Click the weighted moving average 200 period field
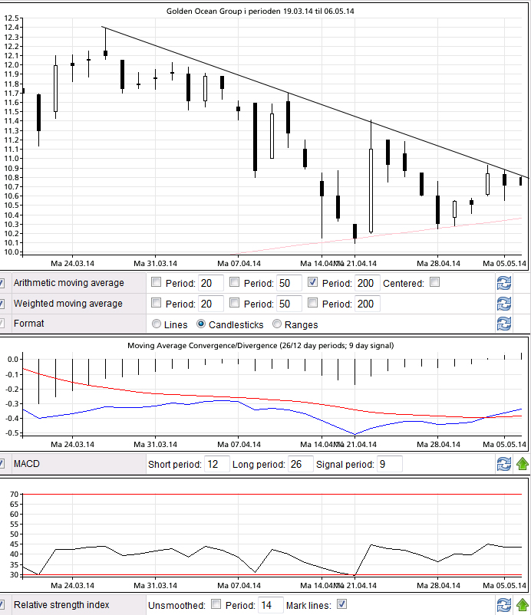Viewport: 531px width, 615px height. point(367,304)
